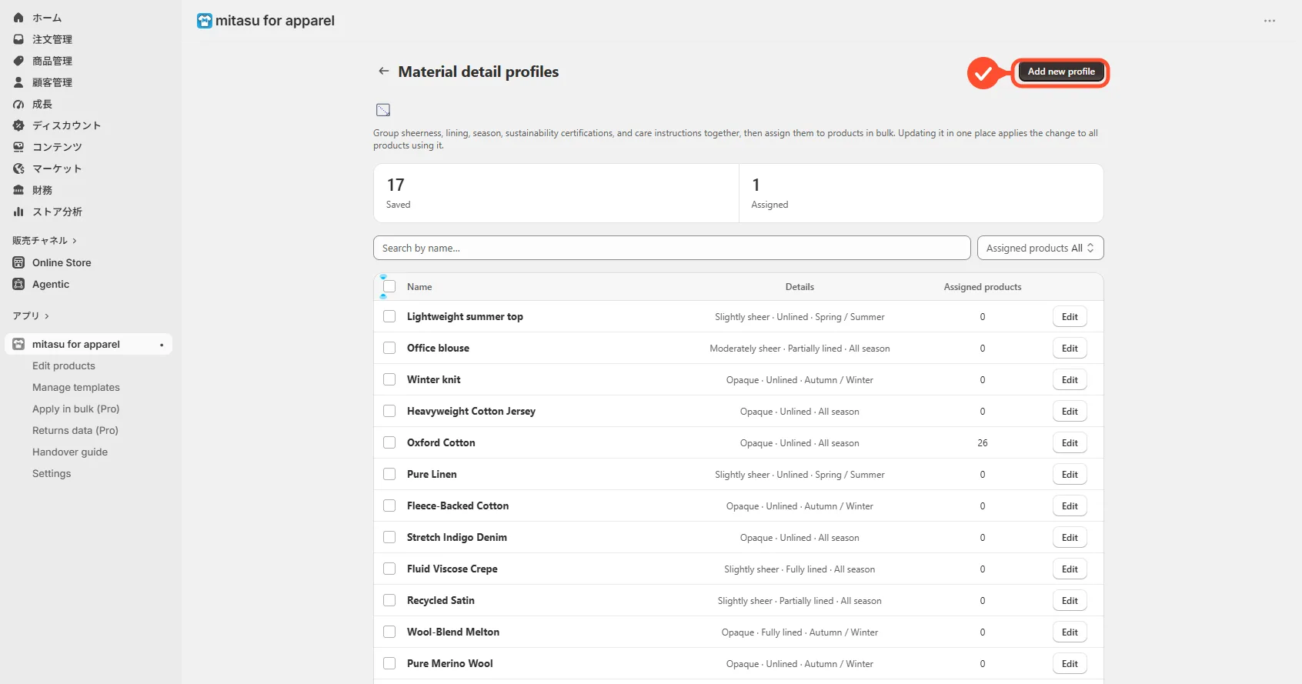
Task: Edit the Winter knit profile
Action: [x=1070, y=379]
